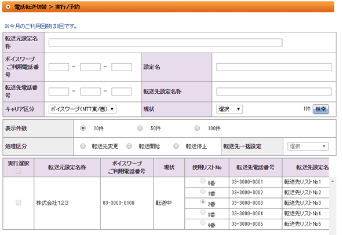
Task: Click the 03-3000-0005 destination number
Action: tap(247, 224)
